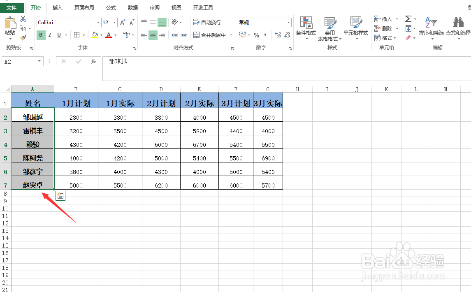
Task: Toggle Align Right
Action: coord(162,35)
